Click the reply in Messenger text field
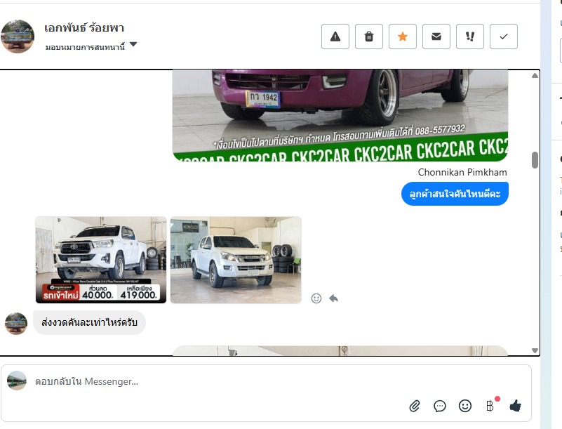The height and width of the screenshot is (429, 562). coord(210,381)
